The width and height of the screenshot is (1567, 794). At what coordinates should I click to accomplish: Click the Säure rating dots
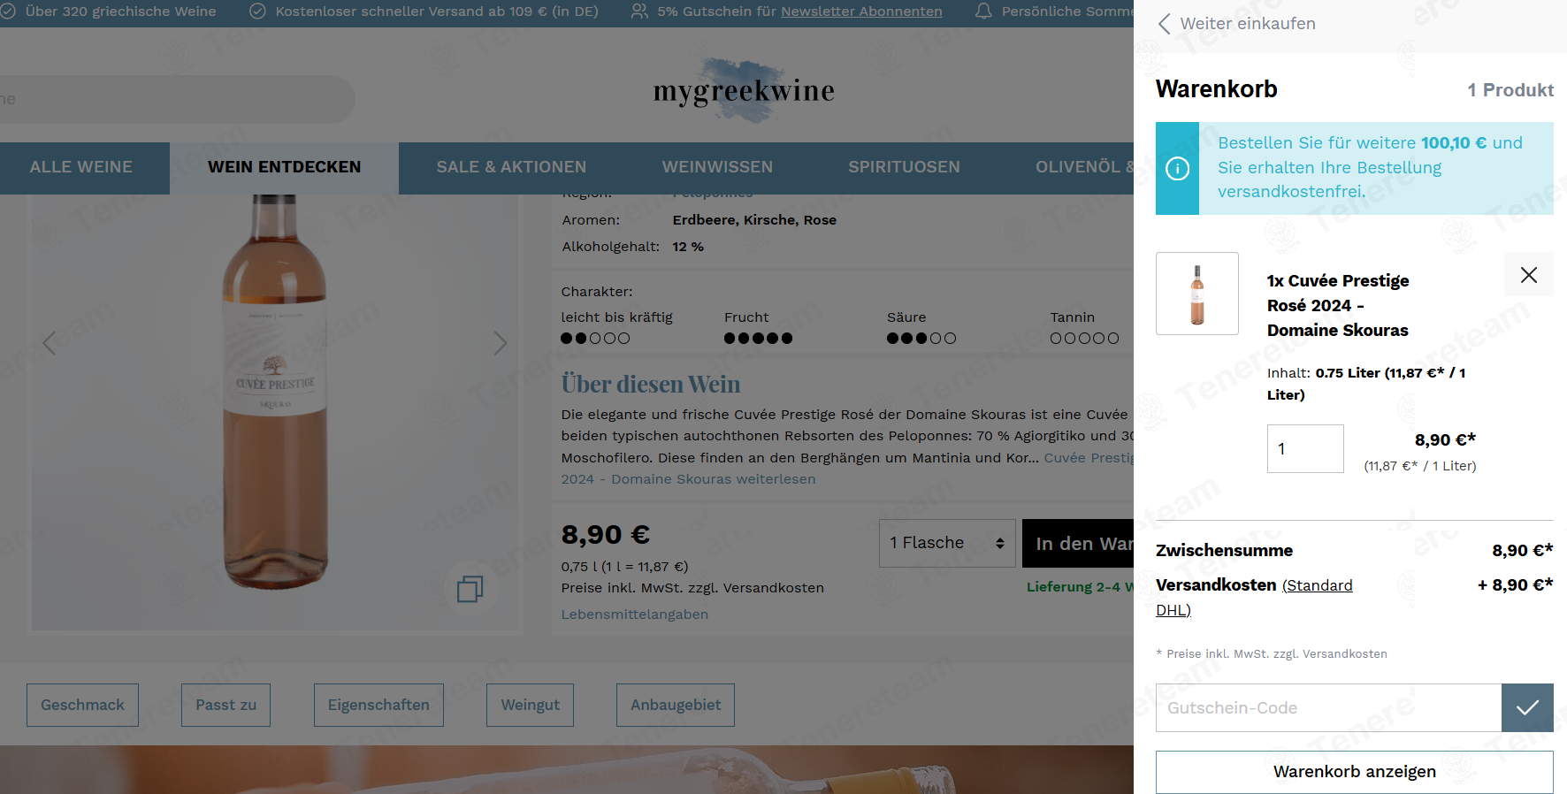921,339
